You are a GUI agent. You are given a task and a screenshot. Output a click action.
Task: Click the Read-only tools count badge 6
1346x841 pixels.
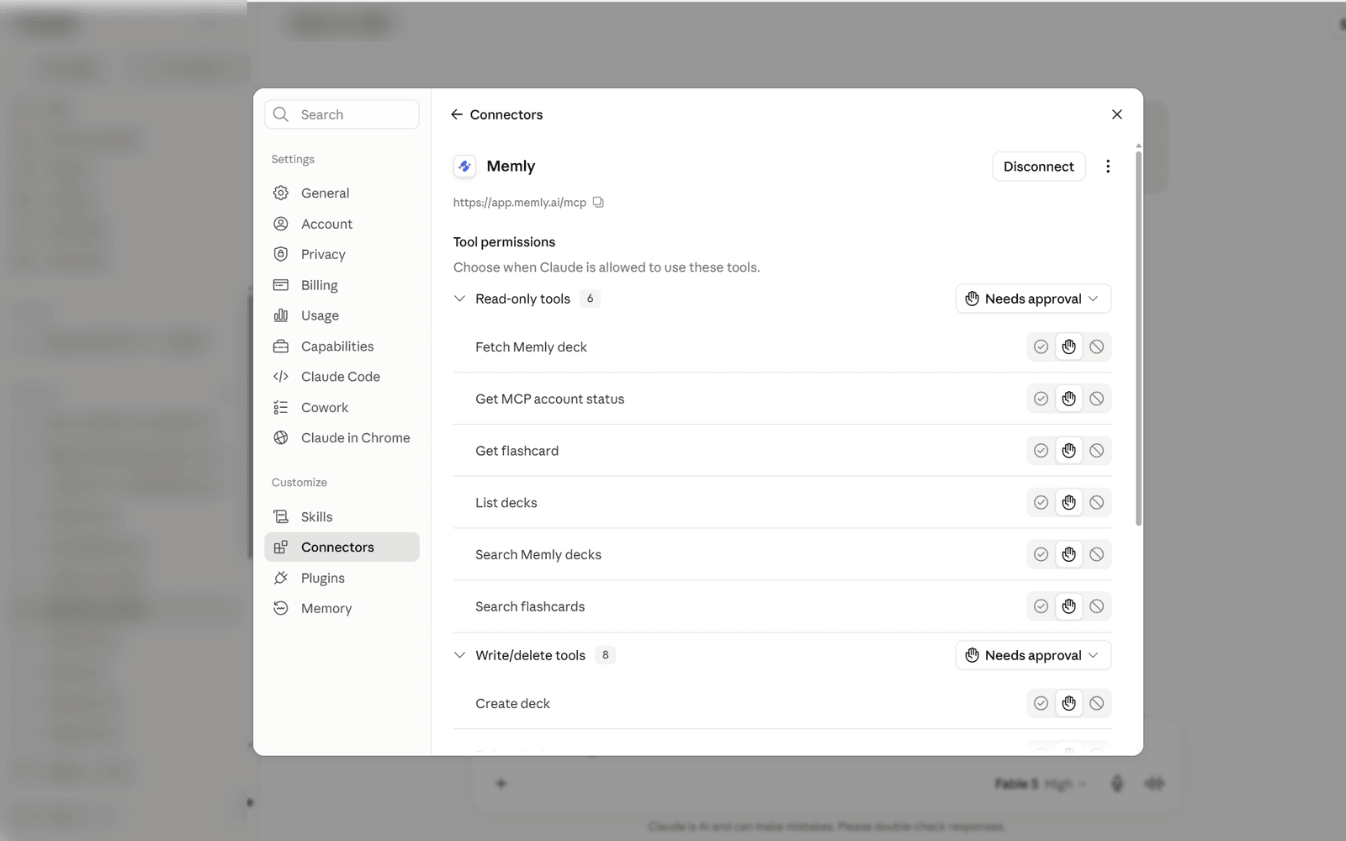pos(590,299)
